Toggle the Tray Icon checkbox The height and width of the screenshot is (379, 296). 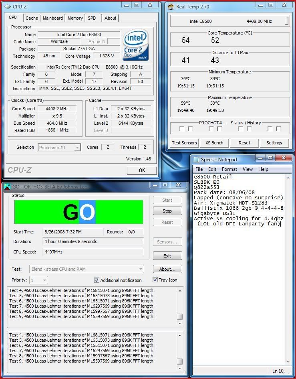point(155,280)
